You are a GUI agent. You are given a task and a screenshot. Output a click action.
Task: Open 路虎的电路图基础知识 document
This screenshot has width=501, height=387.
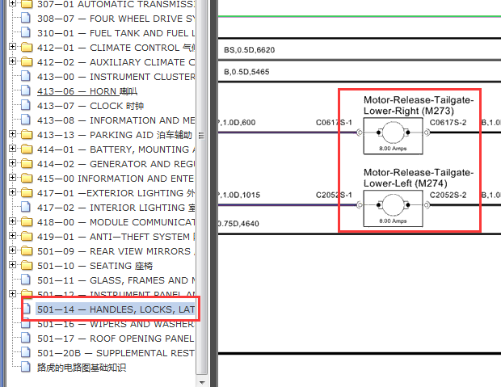point(82,368)
